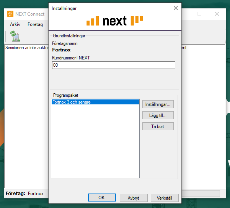Screen dimensions: 230x208
Task: Click the Grundinställningar group label
Action: [x=69, y=36]
